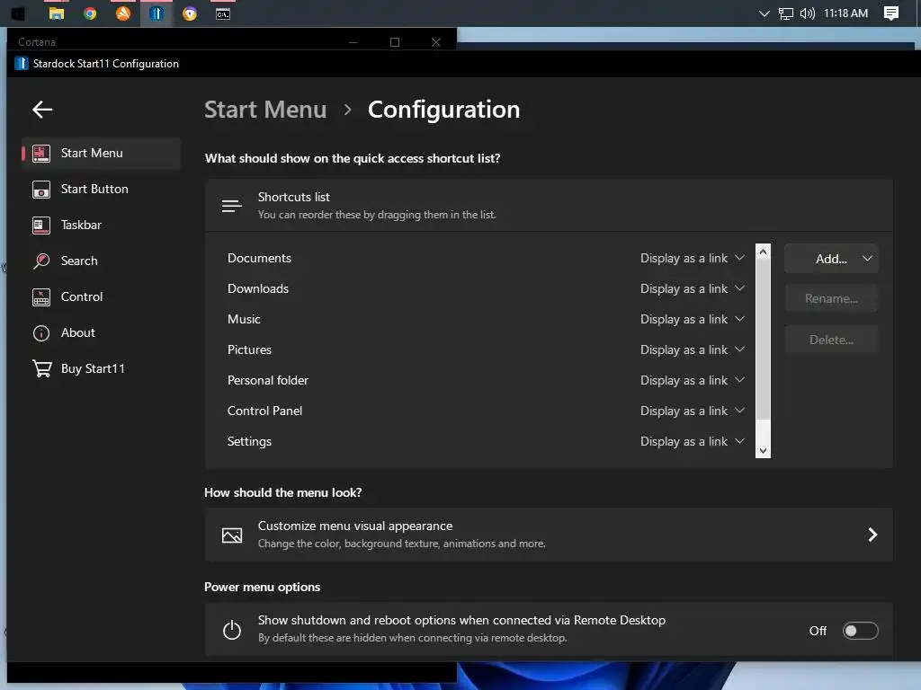Expand Customize menu visual appearance chevron
Screen dimensions: 921x690
point(872,535)
